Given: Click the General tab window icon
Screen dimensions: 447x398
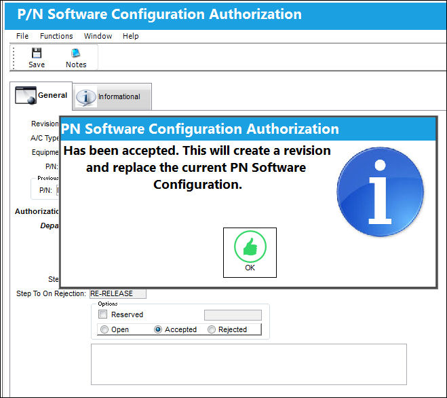Looking at the screenshot, I should [26, 95].
